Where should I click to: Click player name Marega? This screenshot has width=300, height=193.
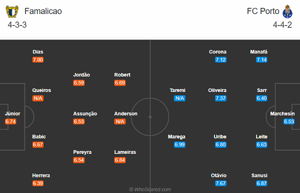click(176, 137)
